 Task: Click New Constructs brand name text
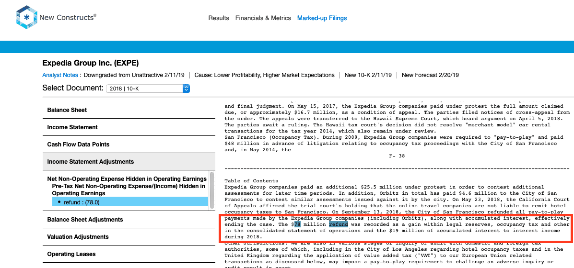pos(68,17)
